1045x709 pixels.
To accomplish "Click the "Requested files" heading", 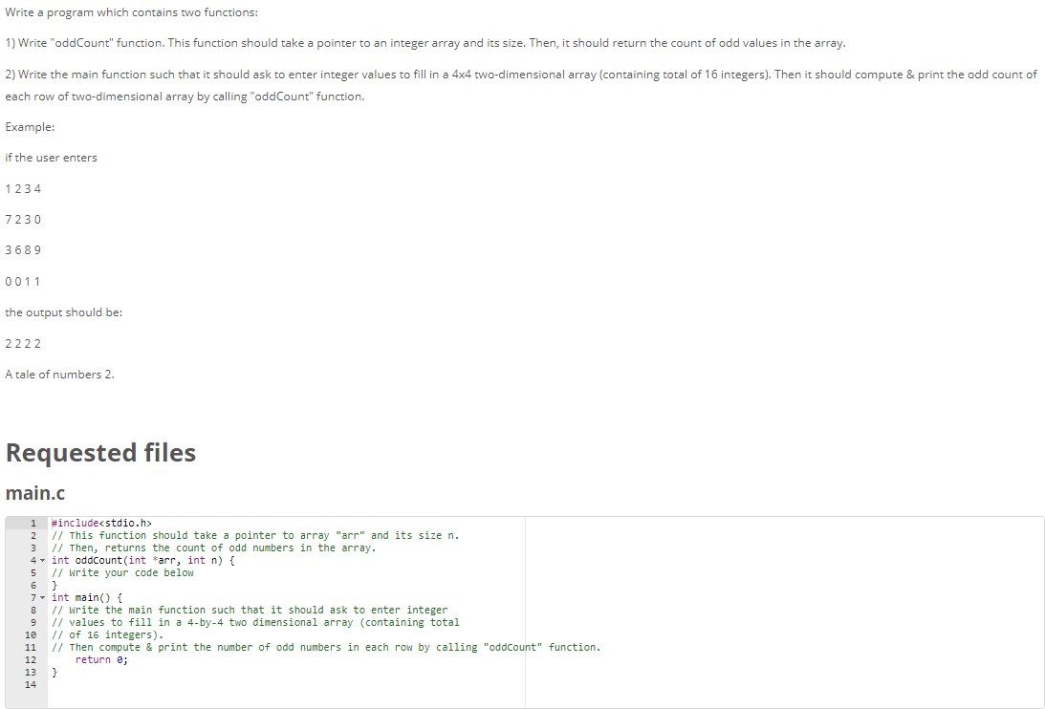I will (x=100, y=453).
